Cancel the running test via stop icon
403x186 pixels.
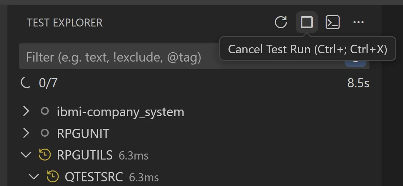(x=306, y=23)
